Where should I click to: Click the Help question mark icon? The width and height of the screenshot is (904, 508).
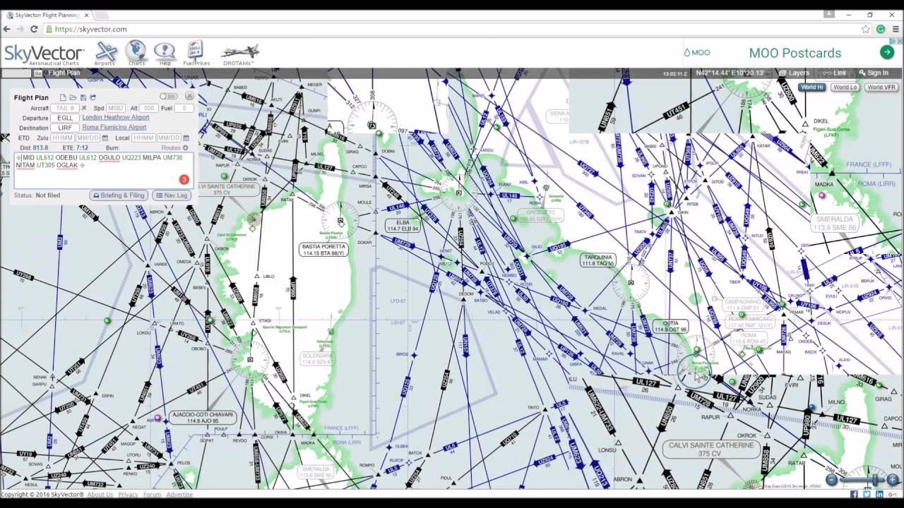(163, 51)
